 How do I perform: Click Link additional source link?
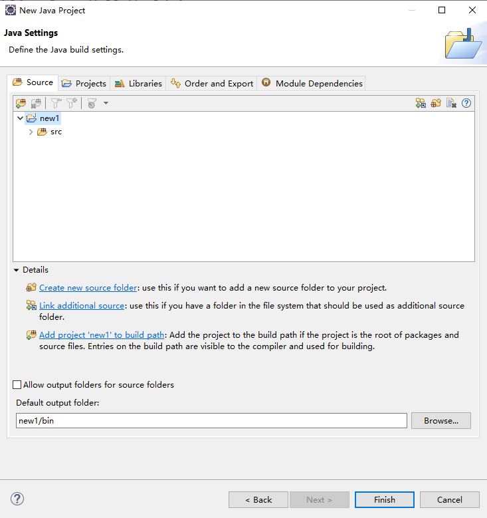(82, 306)
